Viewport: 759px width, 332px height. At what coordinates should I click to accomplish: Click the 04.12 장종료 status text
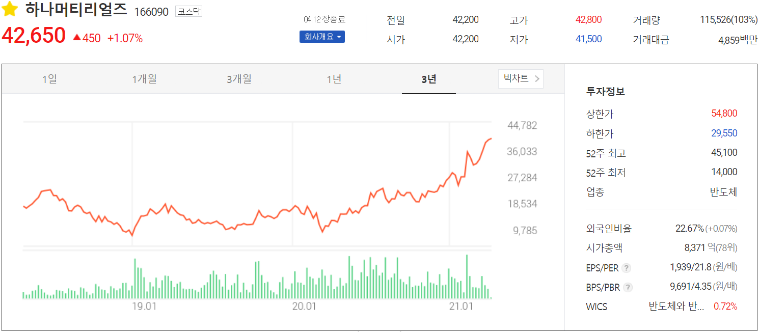coord(324,19)
